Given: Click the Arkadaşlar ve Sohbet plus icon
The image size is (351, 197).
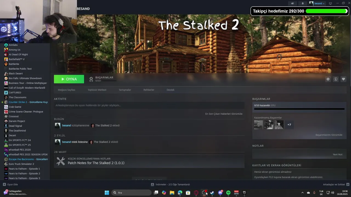Looking at the screenshot, I should click(x=348, y=184).
